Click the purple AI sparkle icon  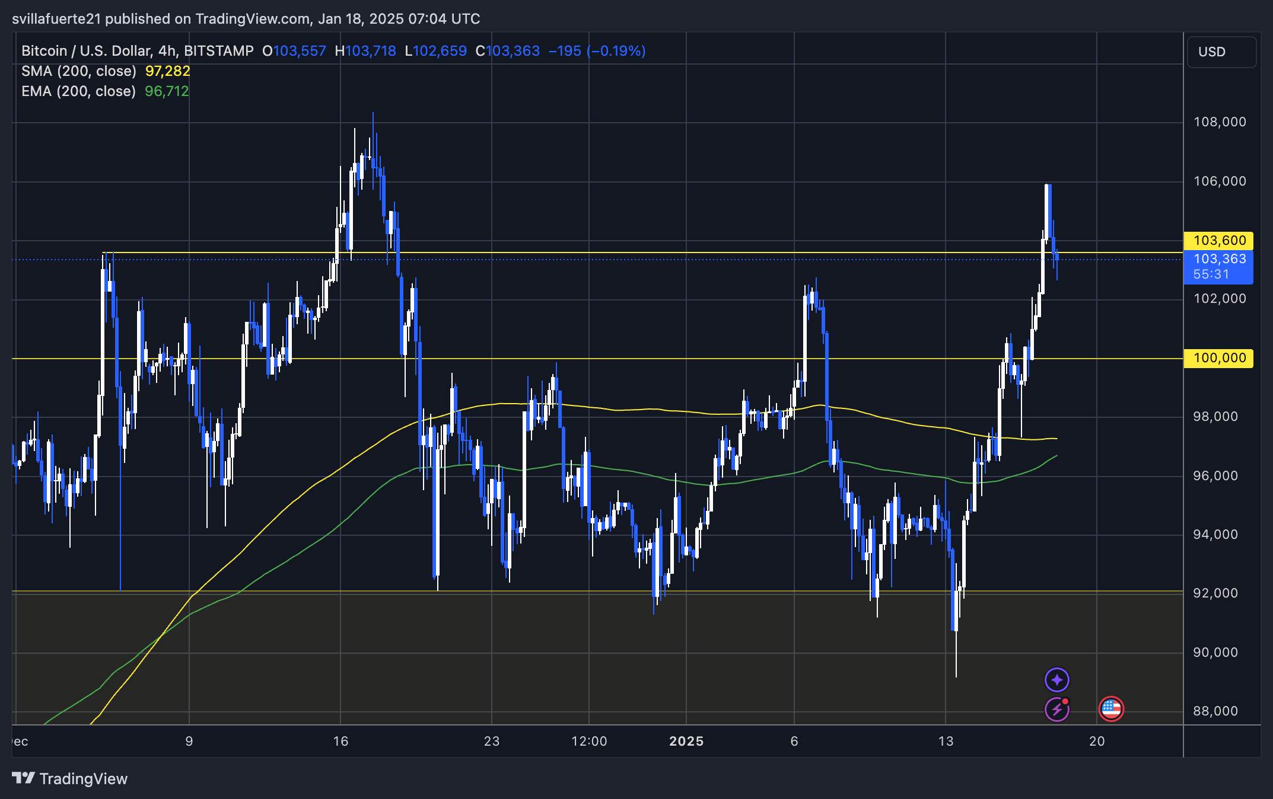1056,680
